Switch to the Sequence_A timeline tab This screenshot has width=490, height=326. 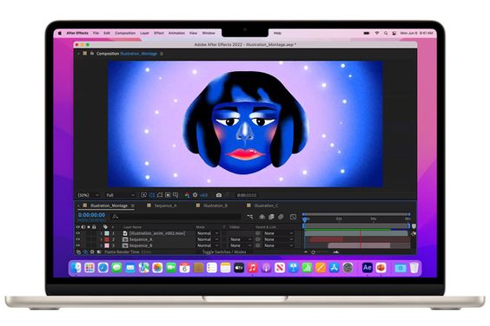point(165,205)
